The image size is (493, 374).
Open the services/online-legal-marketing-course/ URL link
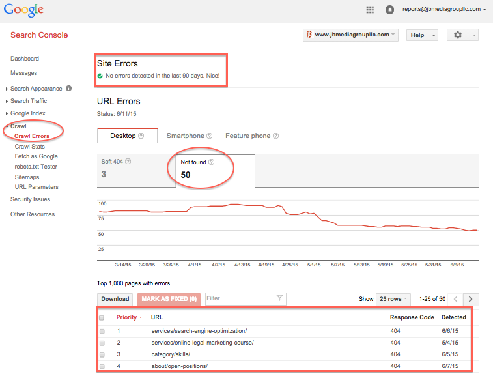202,343
